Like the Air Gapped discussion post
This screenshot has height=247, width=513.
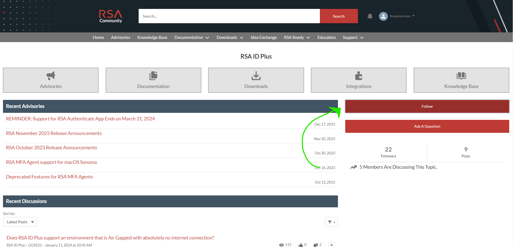301,245
